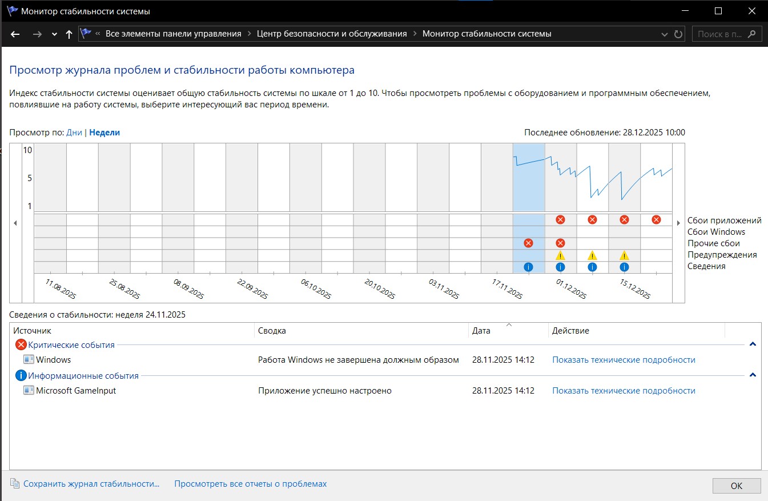Click the 'Сбои приложений' chart legend label
This screenshot has width=768, height=501.
725,221
